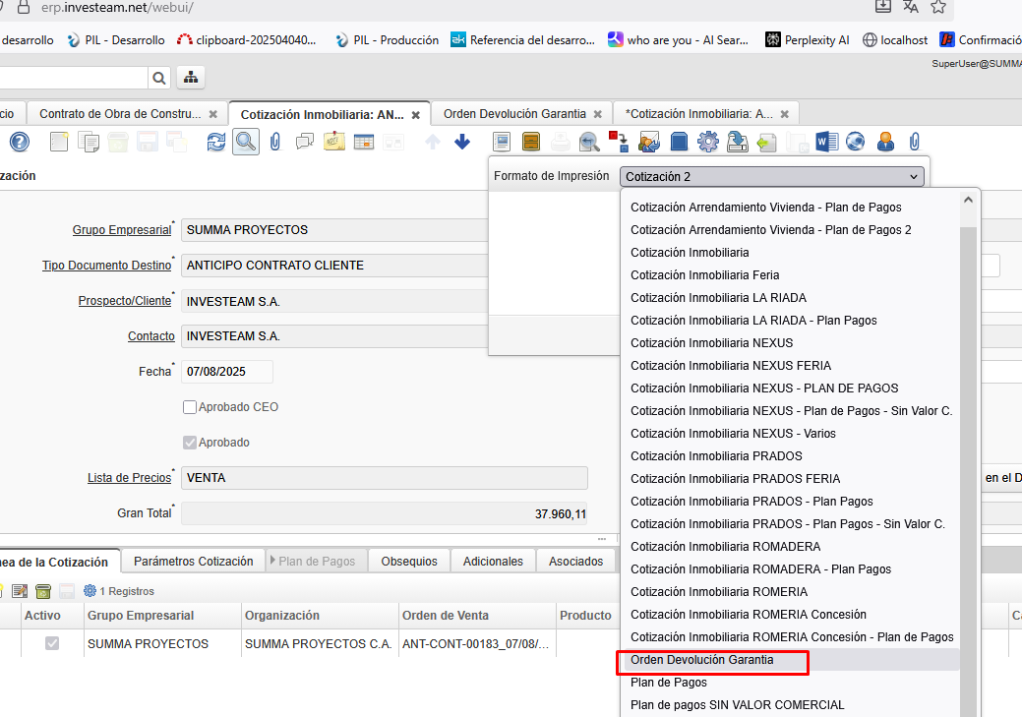Click the yellow sticky Note icon

click(x=334, y=142)
